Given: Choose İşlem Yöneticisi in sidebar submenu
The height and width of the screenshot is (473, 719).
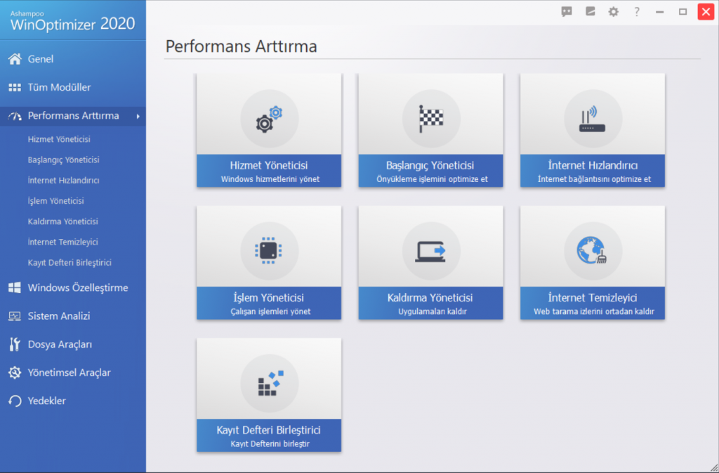Looking at the screenshot, I should point(55,201).
